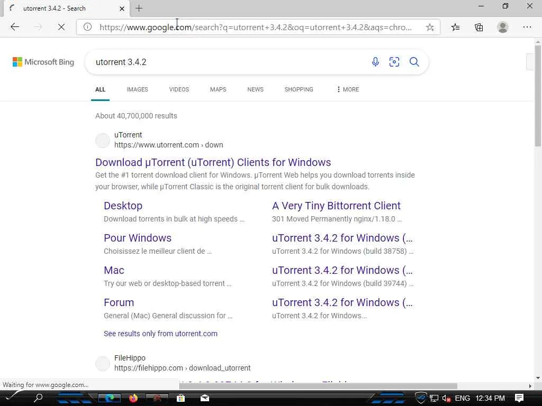
Task: Switch to VIDEOS results
Action: point(179,89)
